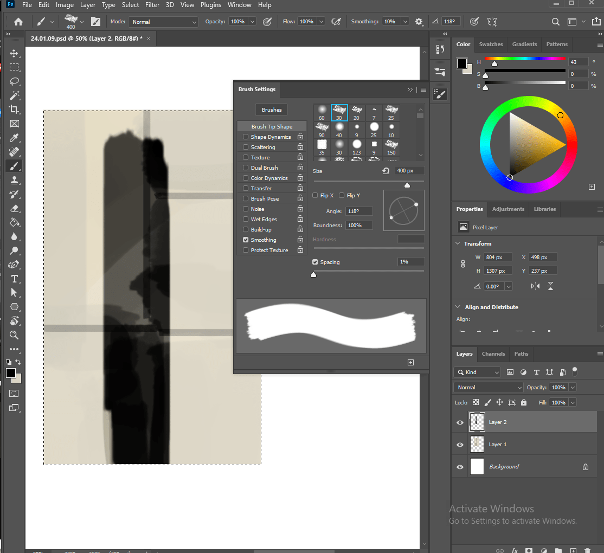Screen dimensions: 604x553
Task: Select the Lasso tool
Action: point(14,81)
